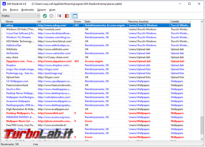Click Reindirizzamento, Accesso negato status cell
This screenshot has width=205, height=147.
click(x=106, y=25)
